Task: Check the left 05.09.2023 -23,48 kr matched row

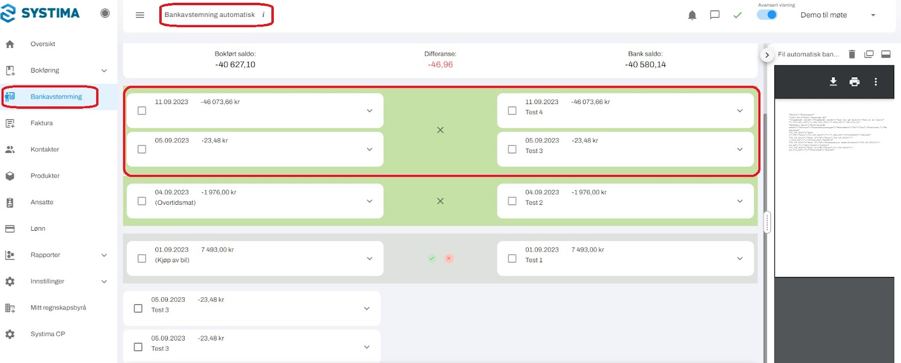Action: click(142, 149)
